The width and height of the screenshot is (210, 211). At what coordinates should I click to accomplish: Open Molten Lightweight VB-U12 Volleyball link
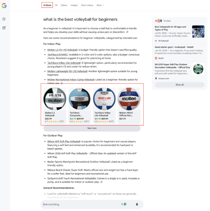pyautogui.click(x=67, y=71)
